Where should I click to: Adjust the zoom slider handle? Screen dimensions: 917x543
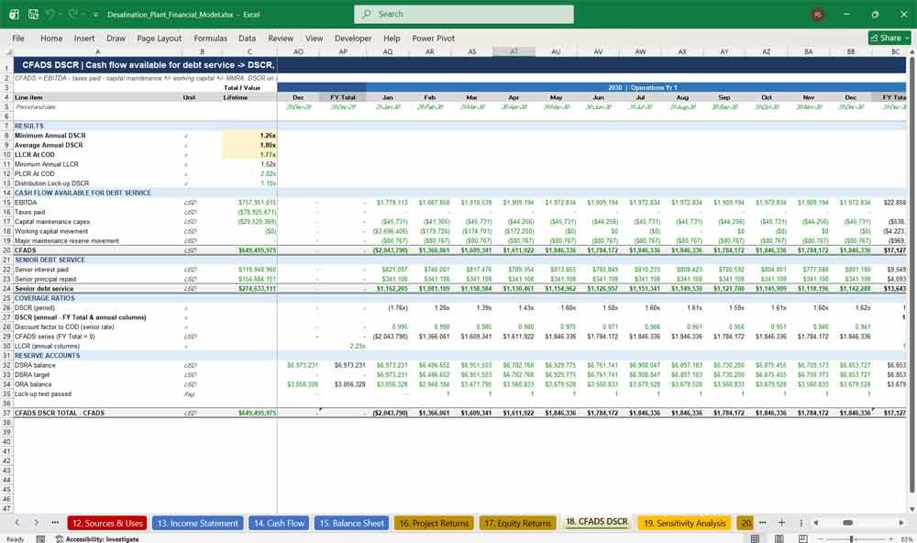852,539
